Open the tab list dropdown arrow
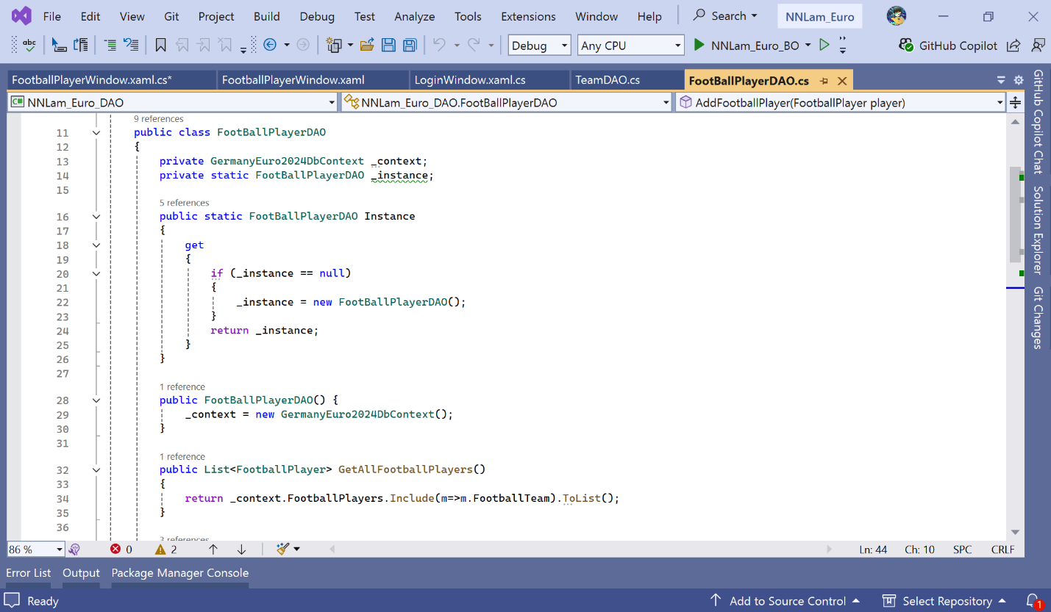 pos(1001,80)
